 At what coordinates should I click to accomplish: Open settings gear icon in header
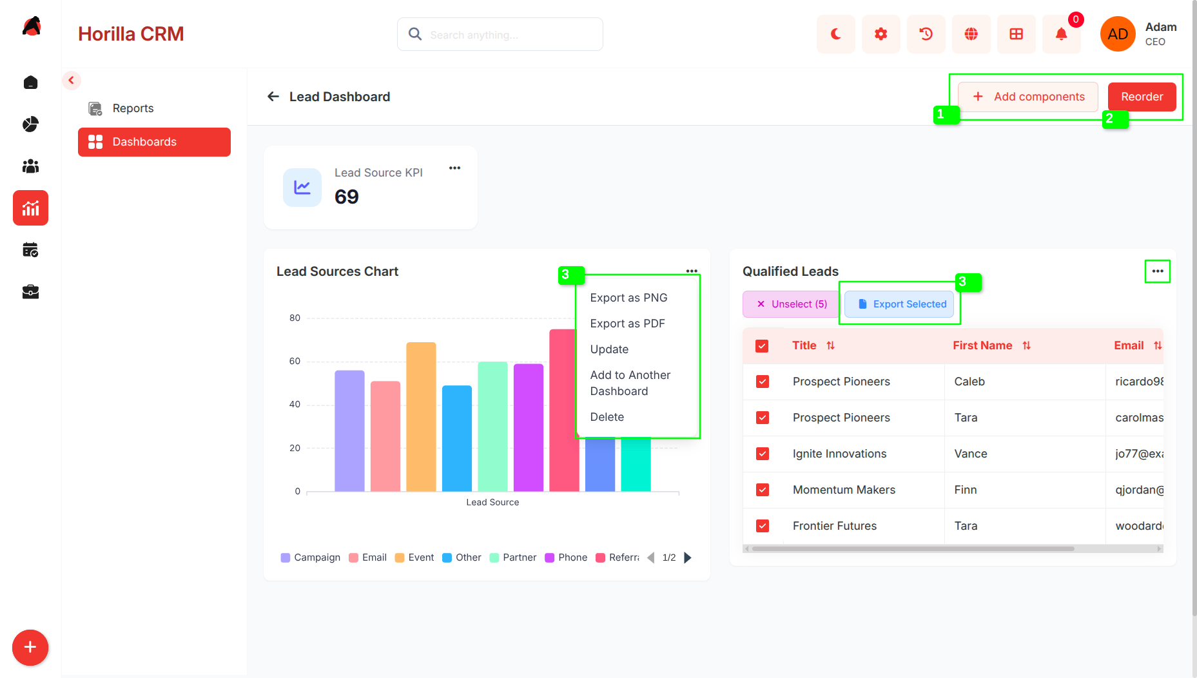(x=881, y=34)
